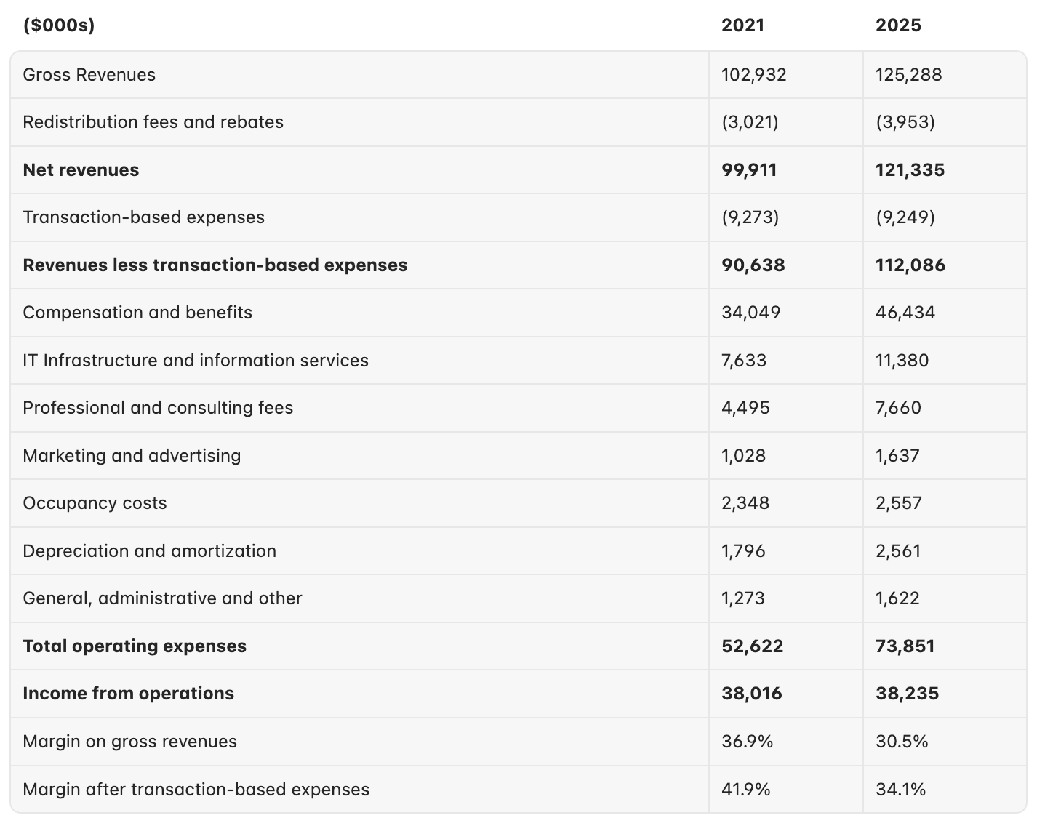Click Compensation and benefits 2025 value 46,434
Image resolution: width=1037 pixels, height=826 pixels.
coord(905,313)
